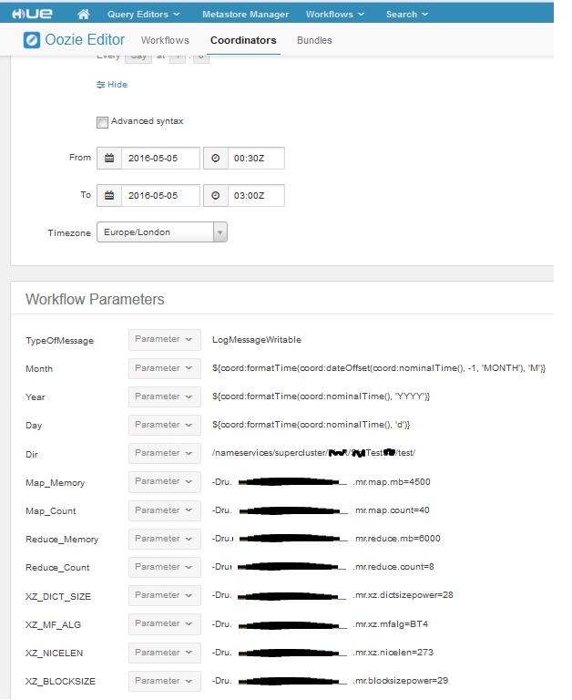Viewport: 572px width, 700px height.
Task: Switch to the Bundles tab
Action: click(314, 40)
